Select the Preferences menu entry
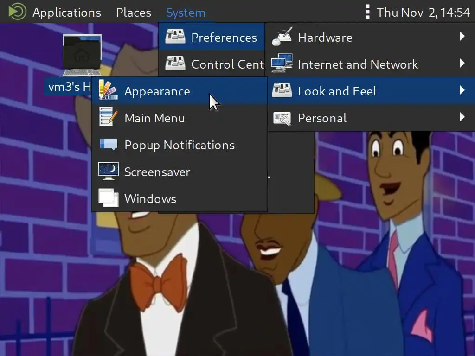 [212, 37]
